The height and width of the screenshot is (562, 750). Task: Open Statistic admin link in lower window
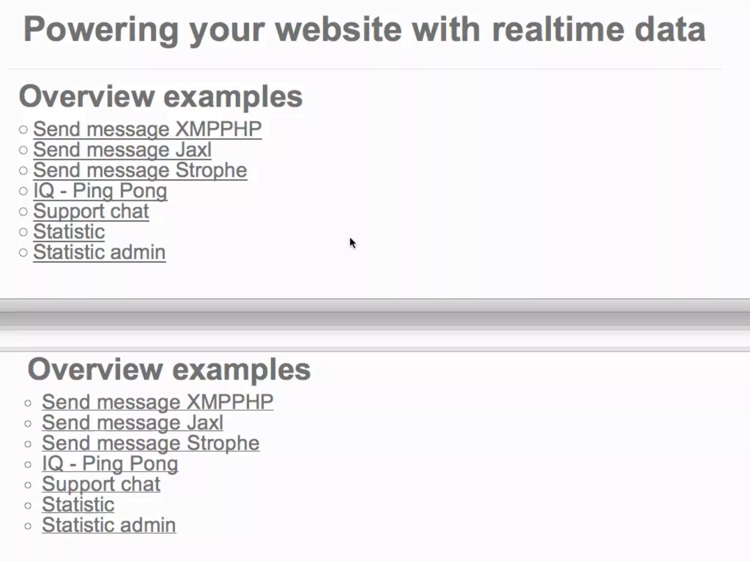point(109,525)
